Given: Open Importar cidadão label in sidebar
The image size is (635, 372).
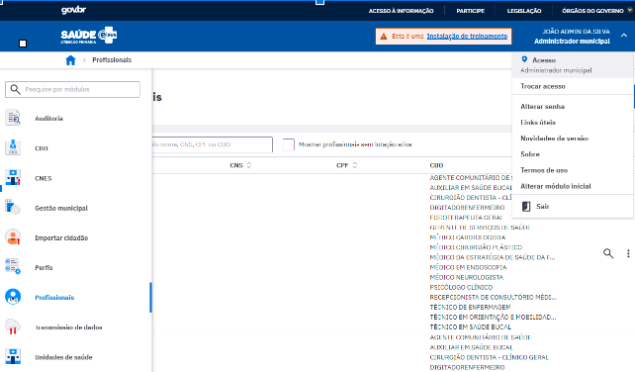Looking at the screenshot, I should 61,237.
